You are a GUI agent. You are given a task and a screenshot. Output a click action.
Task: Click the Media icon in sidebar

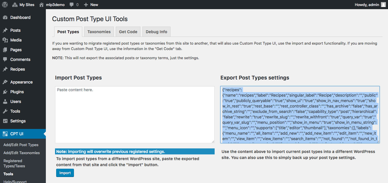point(5,40)
